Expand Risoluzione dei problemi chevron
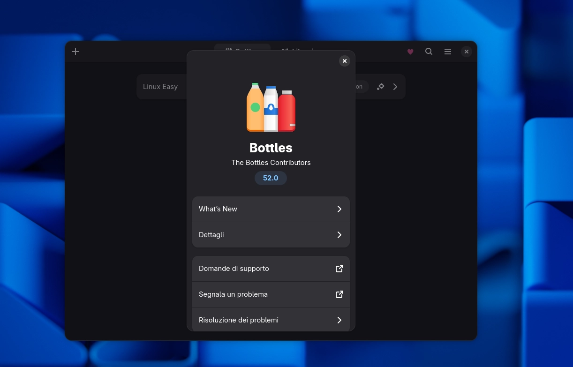This screenshot has width=573, height=367. [x=339, y=320]
